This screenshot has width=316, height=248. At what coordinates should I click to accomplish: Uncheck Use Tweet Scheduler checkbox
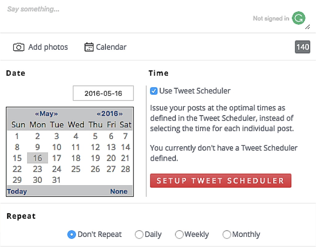(153, 91)
